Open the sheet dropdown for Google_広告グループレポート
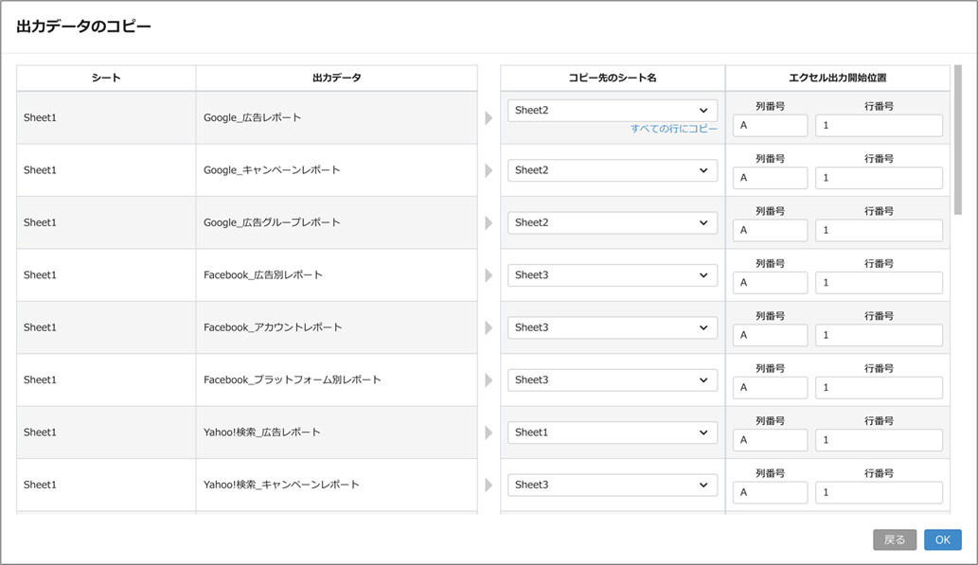 (x=612, y=222)
